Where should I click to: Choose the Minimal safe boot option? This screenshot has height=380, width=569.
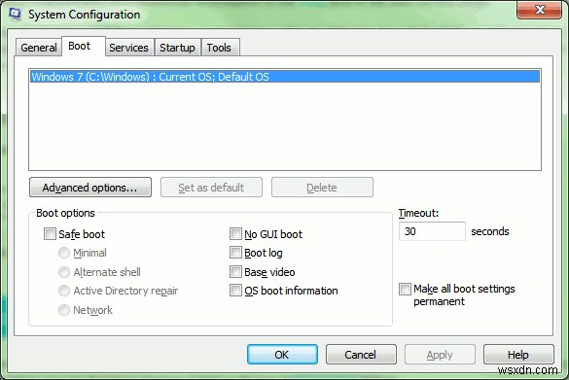(64, 253)
